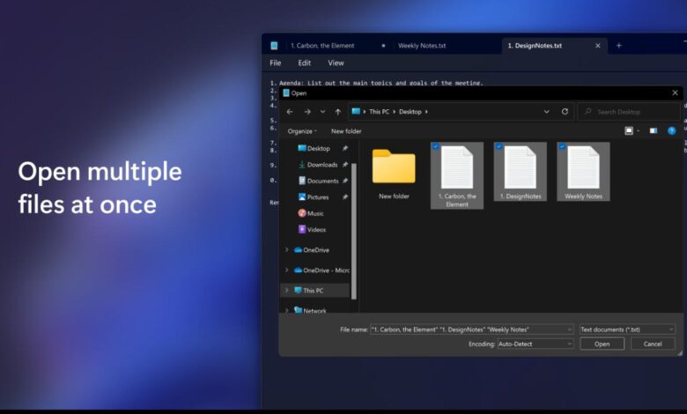
Task: Uncheck the Weekly Notes file checkbox
Action: pos(562,146)
